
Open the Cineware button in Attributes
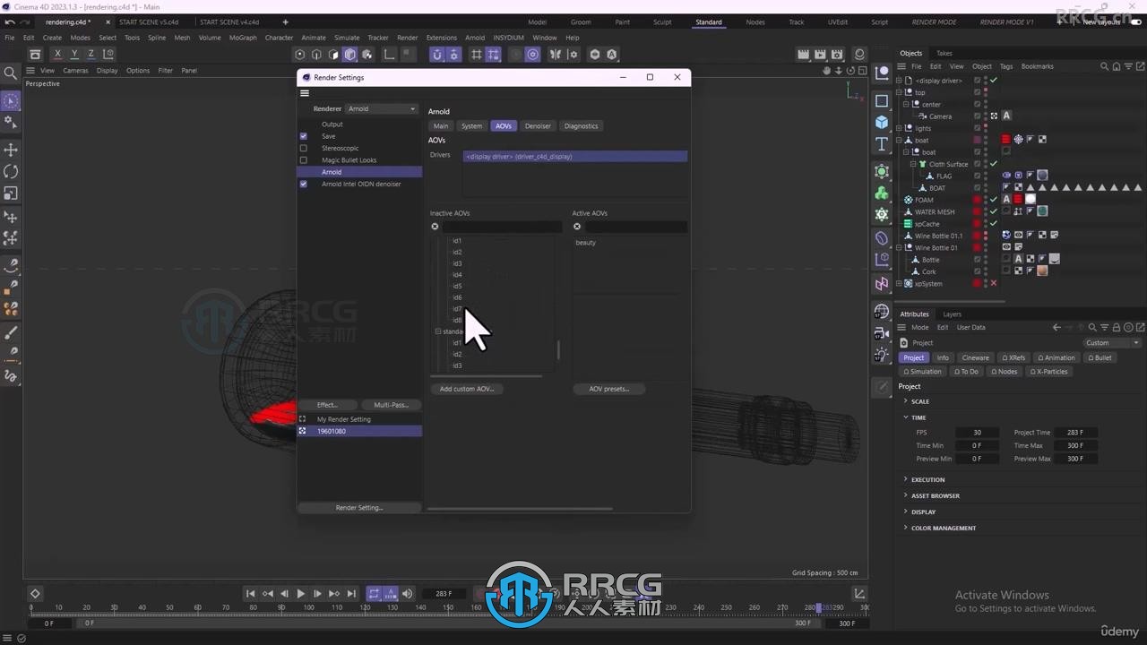coord(976,357)
